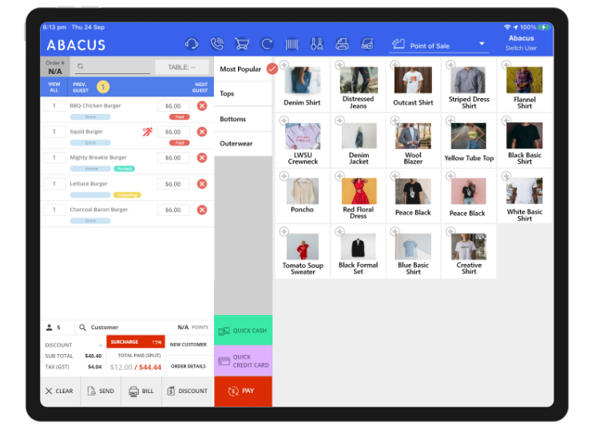Viewport: 595px width, 429px height.
Task: Click the printer icon in top toolbar
Action: (342, 44)
